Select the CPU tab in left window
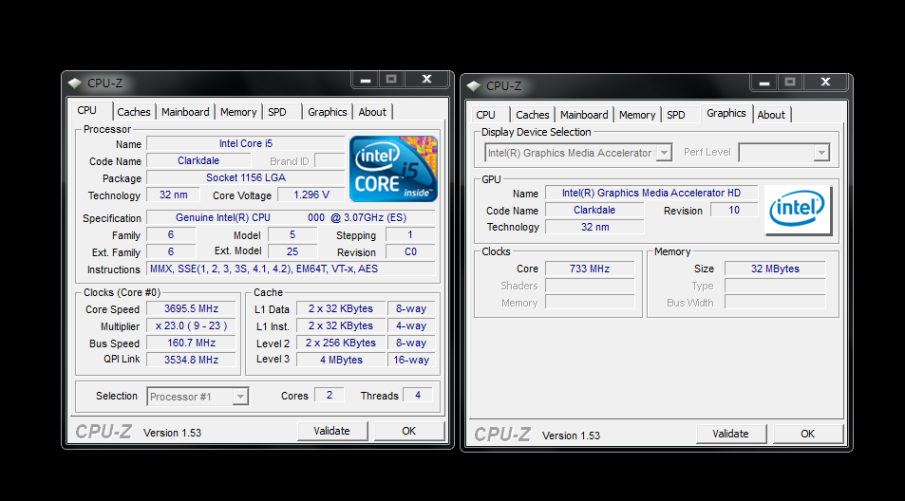The image size is (905, 501). click(87, 110)
